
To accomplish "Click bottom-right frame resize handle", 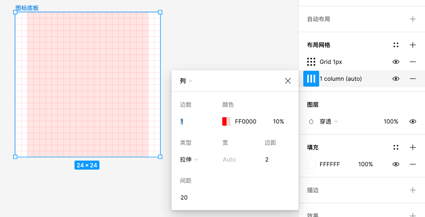I will coord(160,157).
